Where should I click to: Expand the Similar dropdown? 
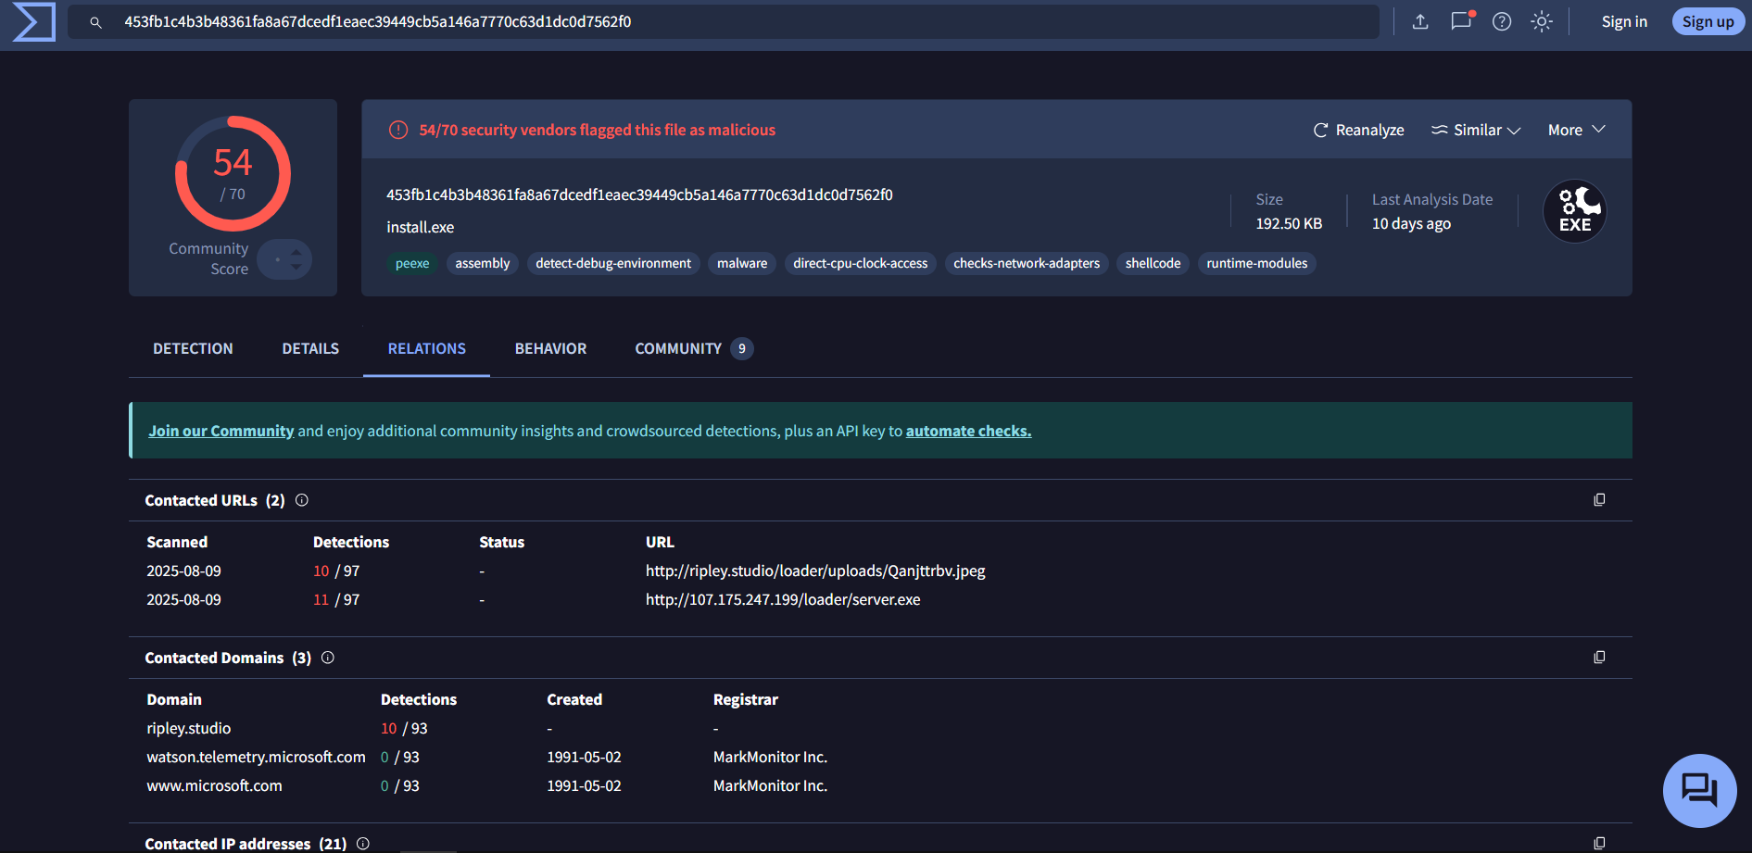[x=1476, y=131]
